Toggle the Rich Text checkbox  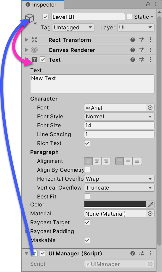click(87, 143)
